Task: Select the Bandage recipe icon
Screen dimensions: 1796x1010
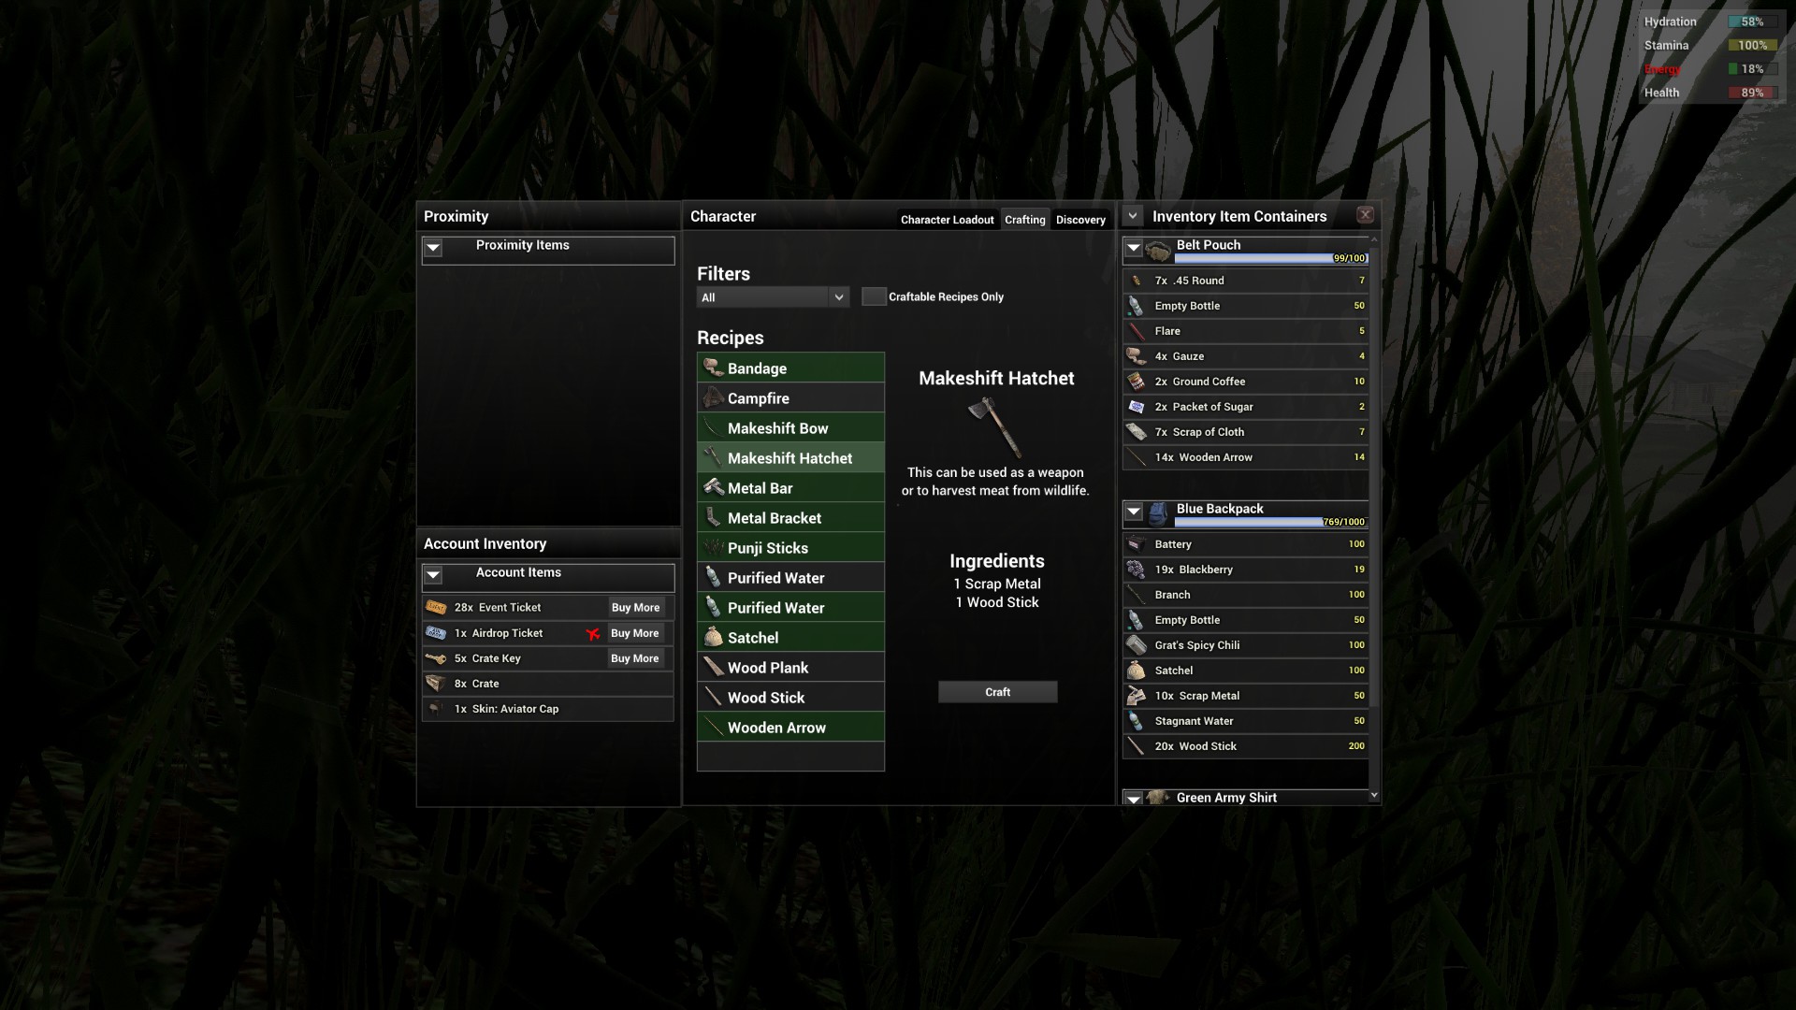Action: [x=713, y=368]
